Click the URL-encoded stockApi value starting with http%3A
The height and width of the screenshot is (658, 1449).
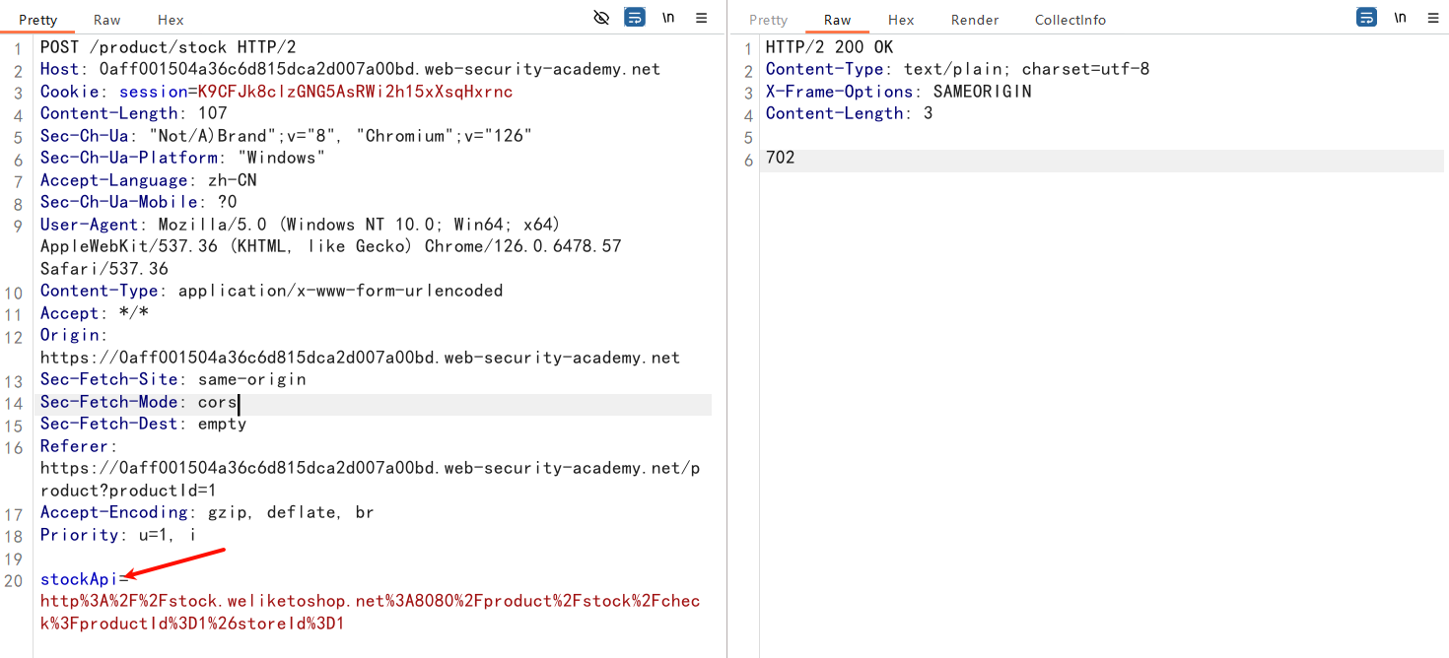[x=370, y=601]
